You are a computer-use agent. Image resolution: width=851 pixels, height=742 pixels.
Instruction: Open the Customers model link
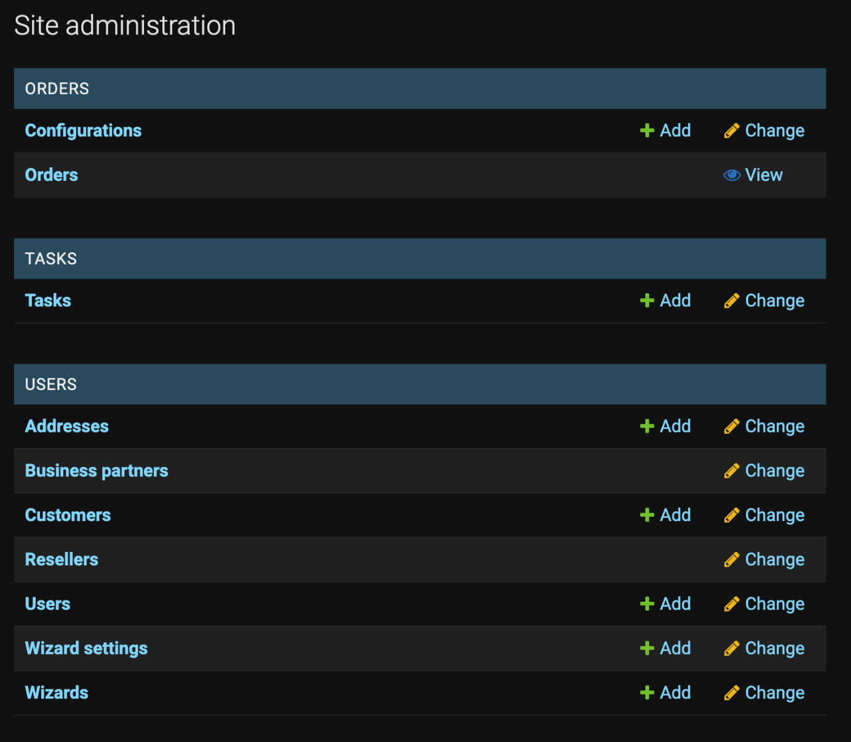coord(68,515)
